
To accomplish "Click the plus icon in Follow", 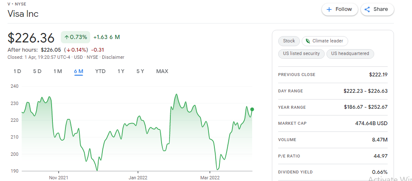I will (x=329, y=10).
